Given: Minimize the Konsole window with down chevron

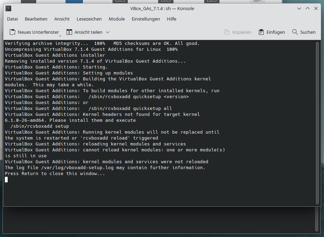Looking at the screenshot, I should pos(299,8).
